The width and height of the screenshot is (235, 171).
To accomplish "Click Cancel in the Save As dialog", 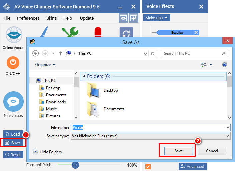I will pyautogui.click(x=212, y=151).
